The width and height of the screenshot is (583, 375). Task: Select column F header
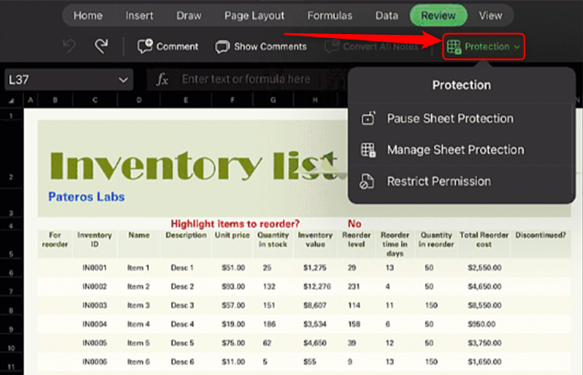tap(233, 100)
